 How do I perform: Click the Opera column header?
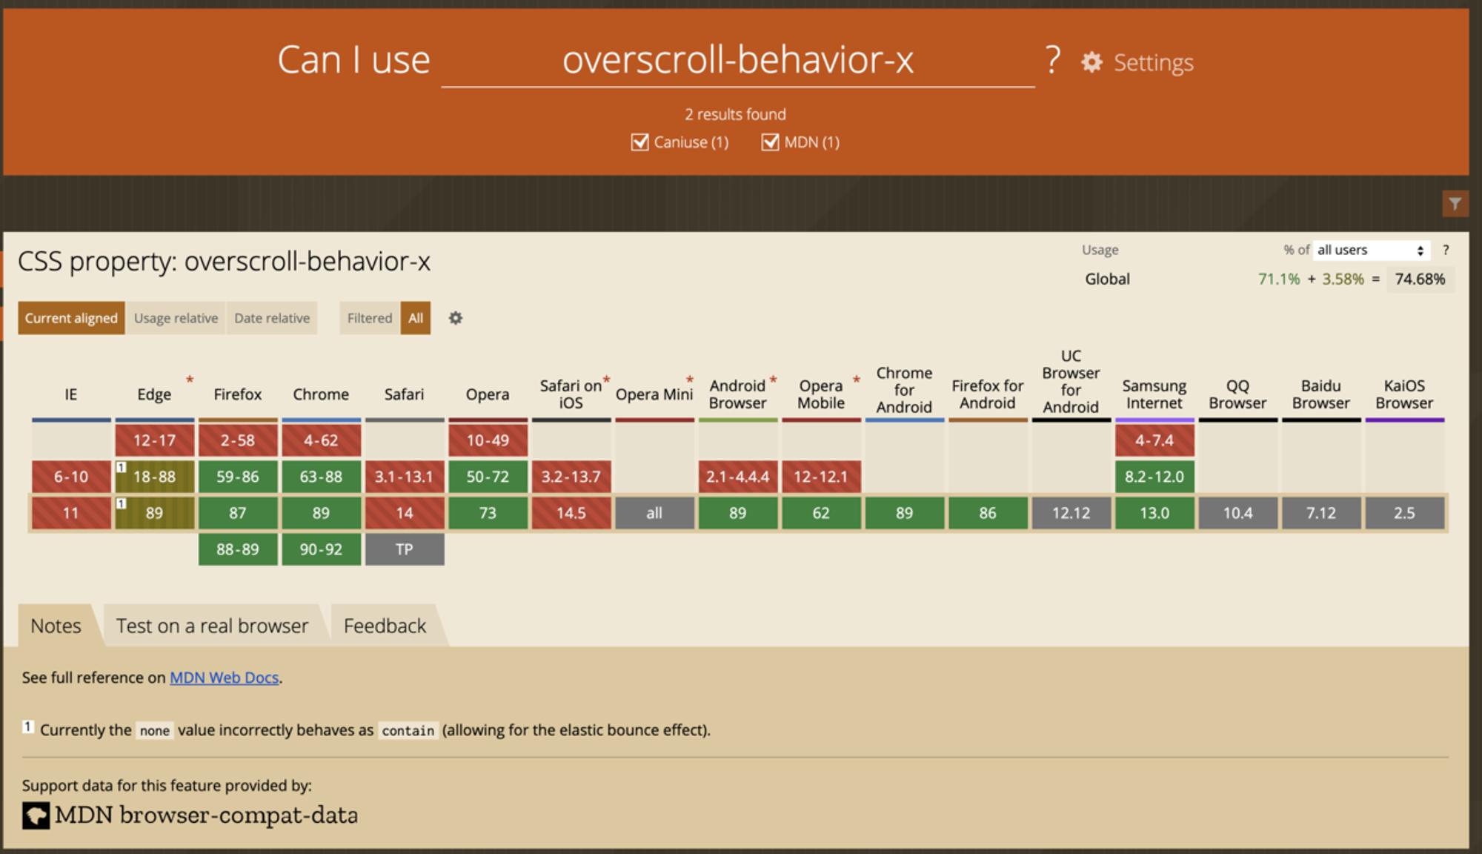(488, 394)
